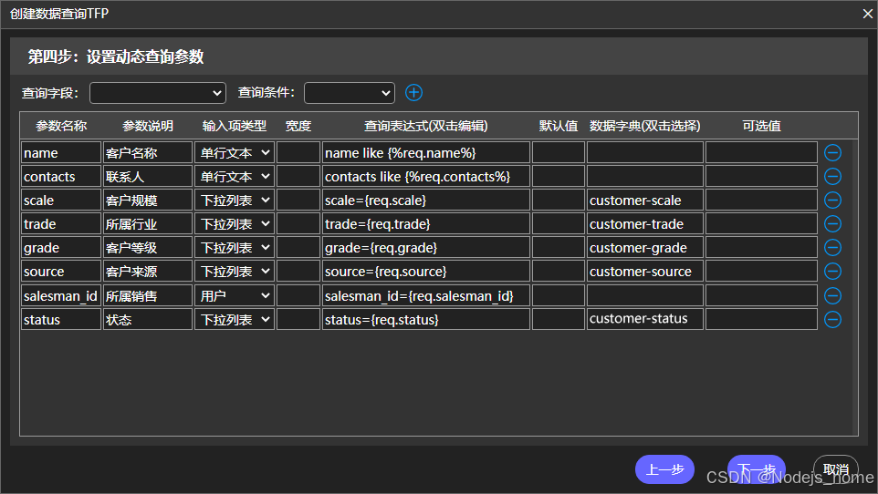Select expression scale={req.scale}
The width and height of the screenshot is (878, 494).
(x=426, y=201)
